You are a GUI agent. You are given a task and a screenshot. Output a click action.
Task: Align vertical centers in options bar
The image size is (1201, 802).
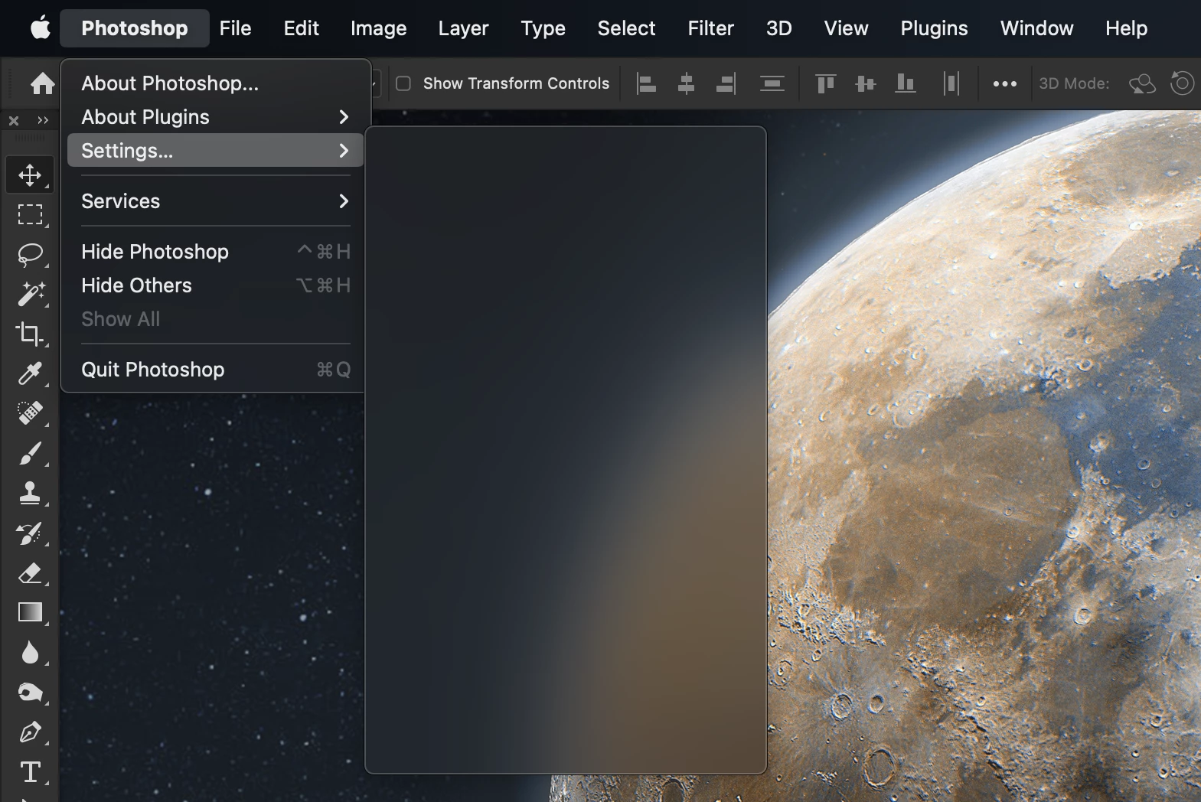click(865, 83)
